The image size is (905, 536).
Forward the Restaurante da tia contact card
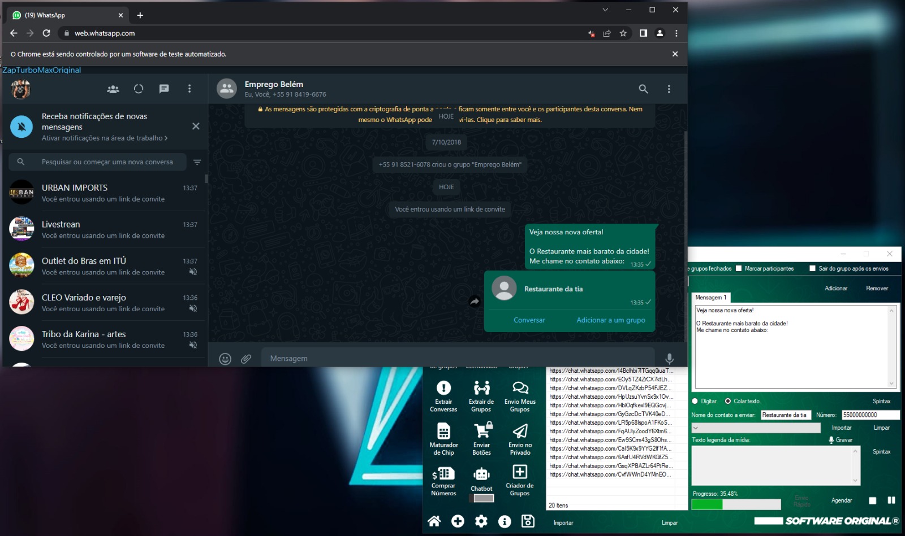pos(475,302)
